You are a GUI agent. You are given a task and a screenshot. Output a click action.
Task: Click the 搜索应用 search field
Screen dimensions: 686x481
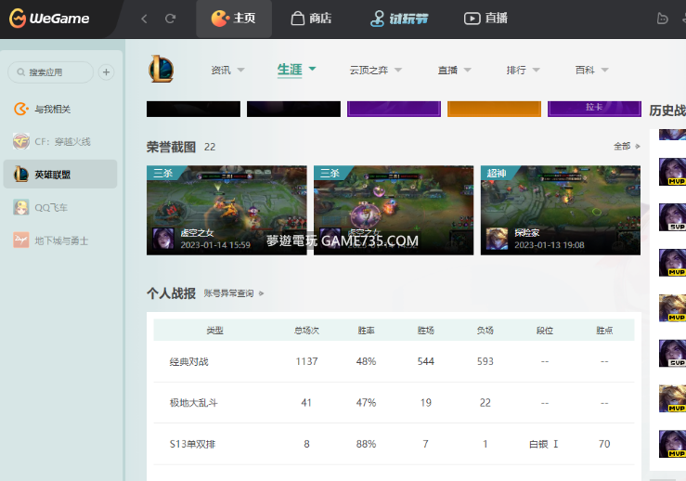(x=51, y=72)
